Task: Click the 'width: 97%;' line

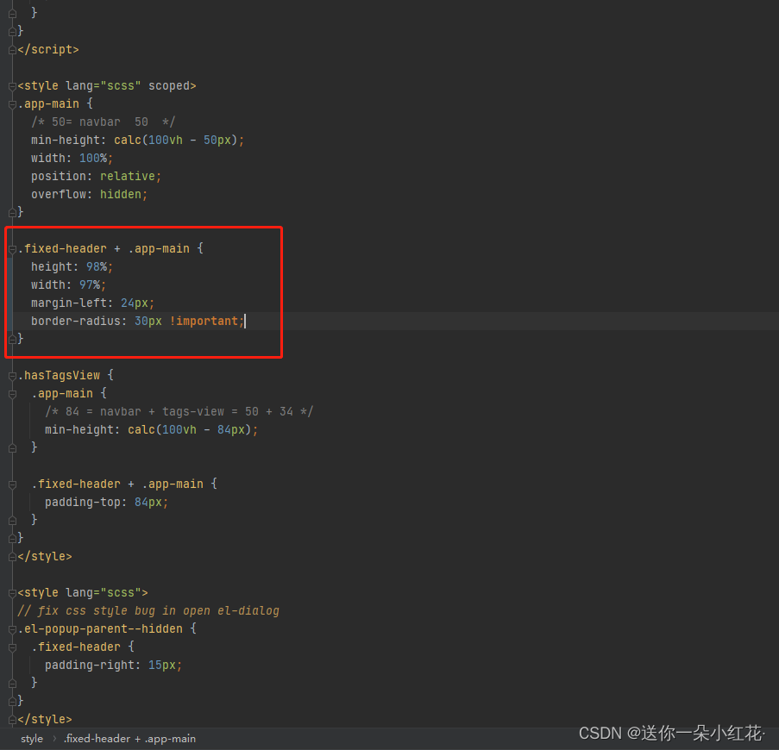Action: 68,284
